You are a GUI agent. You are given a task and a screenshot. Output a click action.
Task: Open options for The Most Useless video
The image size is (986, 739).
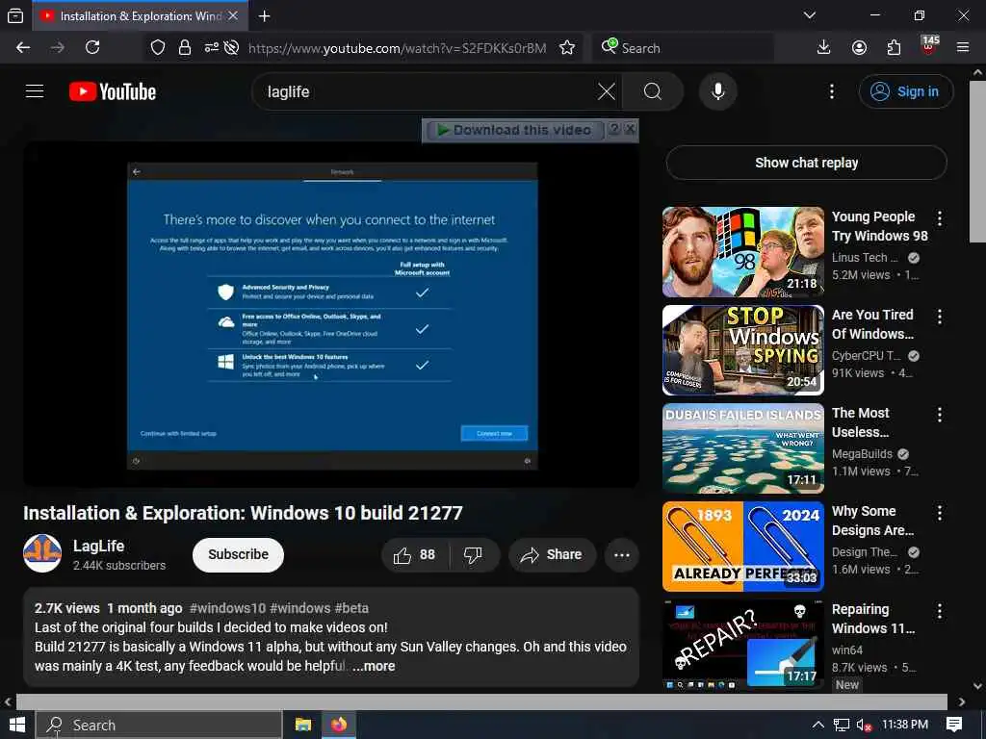tap(940, 415)
